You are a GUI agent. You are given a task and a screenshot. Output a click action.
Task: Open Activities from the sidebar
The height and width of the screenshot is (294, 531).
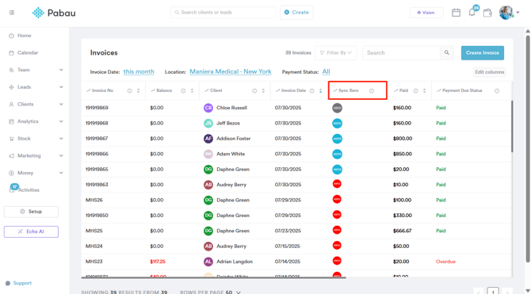tap(29, 190)
